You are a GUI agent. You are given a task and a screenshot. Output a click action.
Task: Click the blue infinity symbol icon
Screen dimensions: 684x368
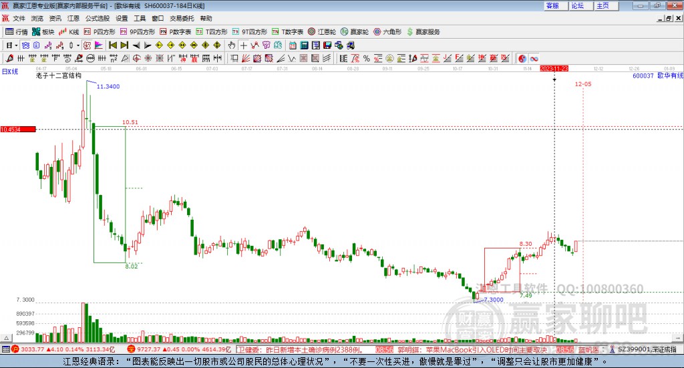(x=534, y=58)
